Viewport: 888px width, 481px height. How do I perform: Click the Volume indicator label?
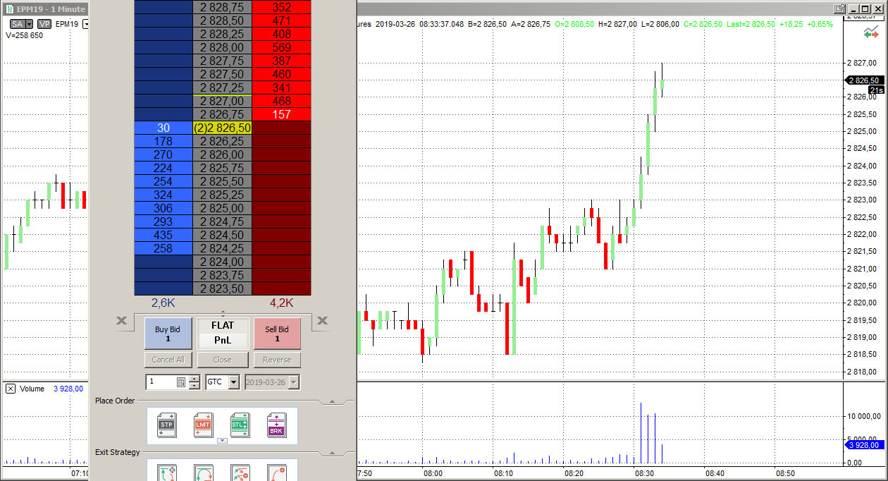tap(32, 389)
